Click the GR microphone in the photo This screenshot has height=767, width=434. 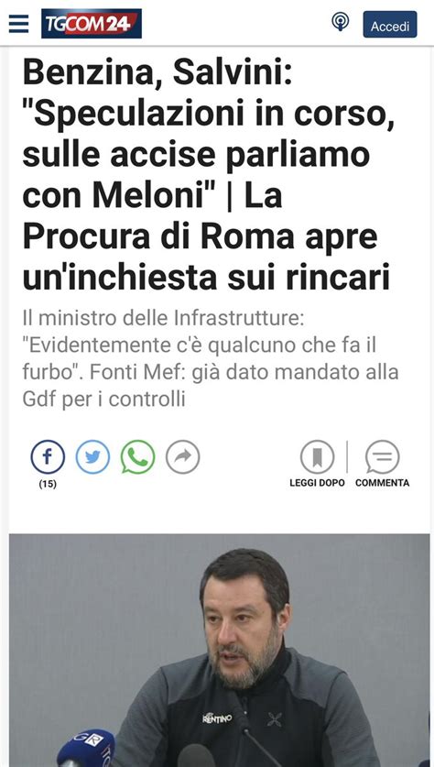coord(85,747)
